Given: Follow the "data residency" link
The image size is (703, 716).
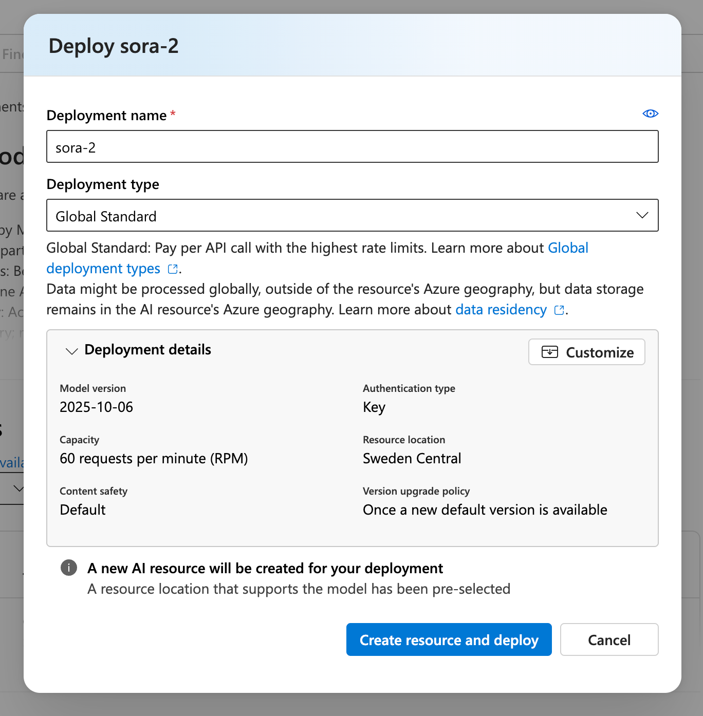Looking at the screenshot, I should (x=501, y=309).
